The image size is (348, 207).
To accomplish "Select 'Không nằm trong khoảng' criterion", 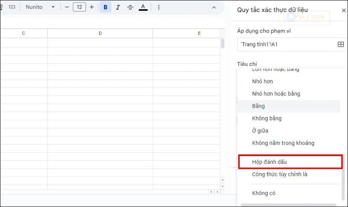I will [288, 143].
